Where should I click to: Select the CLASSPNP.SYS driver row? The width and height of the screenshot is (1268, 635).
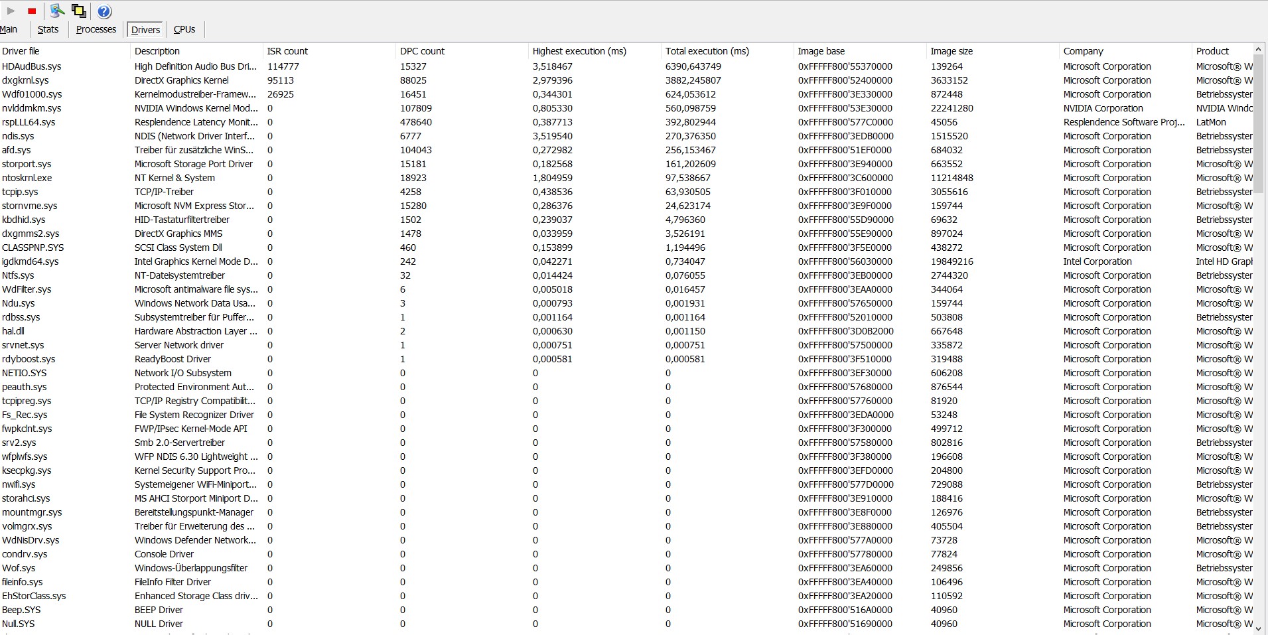626,247
